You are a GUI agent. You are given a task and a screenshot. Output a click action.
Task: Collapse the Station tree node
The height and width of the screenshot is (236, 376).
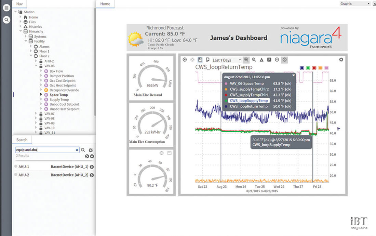click(x=15, y=12)
